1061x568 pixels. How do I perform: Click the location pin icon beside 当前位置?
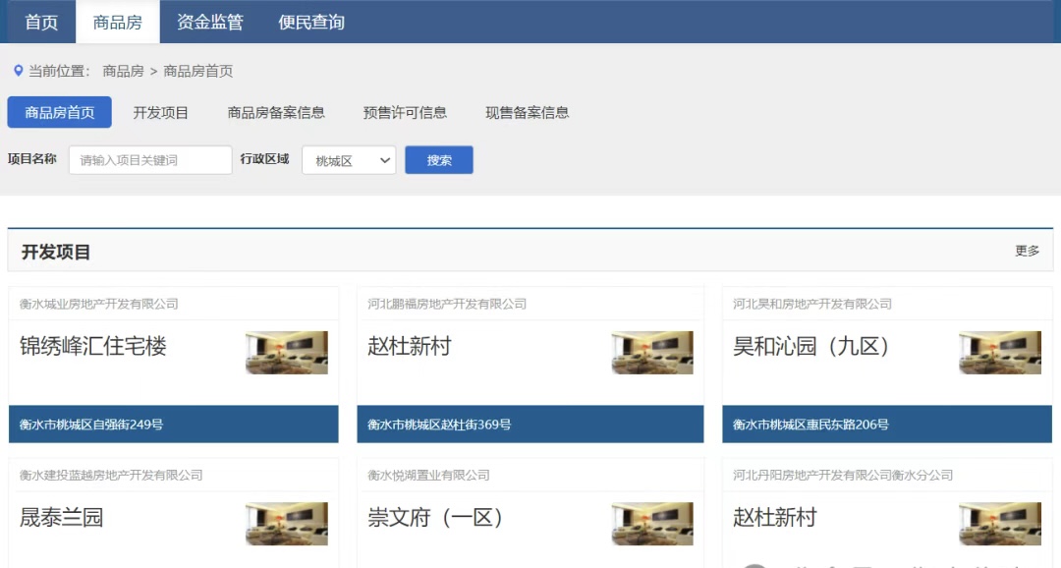18,71
